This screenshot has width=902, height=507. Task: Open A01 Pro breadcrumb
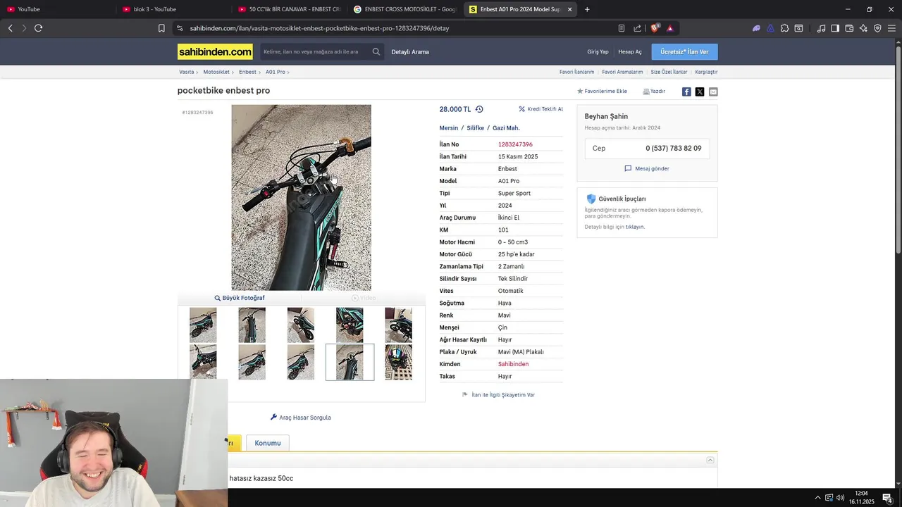coord(276,72)
